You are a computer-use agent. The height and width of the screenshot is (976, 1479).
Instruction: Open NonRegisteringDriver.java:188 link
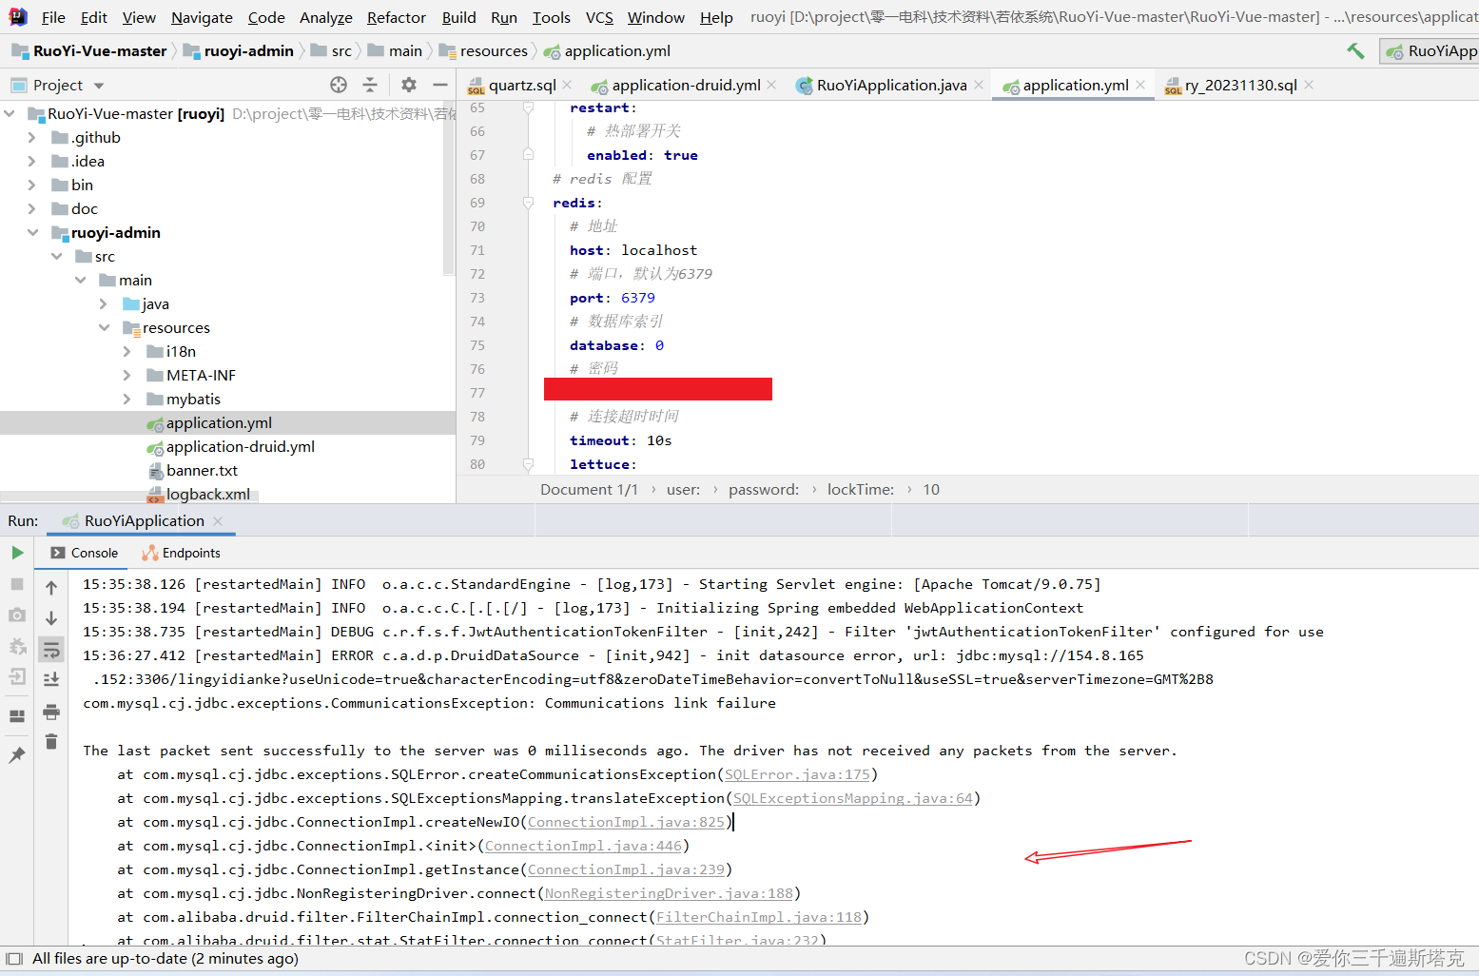[x=669, y=893]
